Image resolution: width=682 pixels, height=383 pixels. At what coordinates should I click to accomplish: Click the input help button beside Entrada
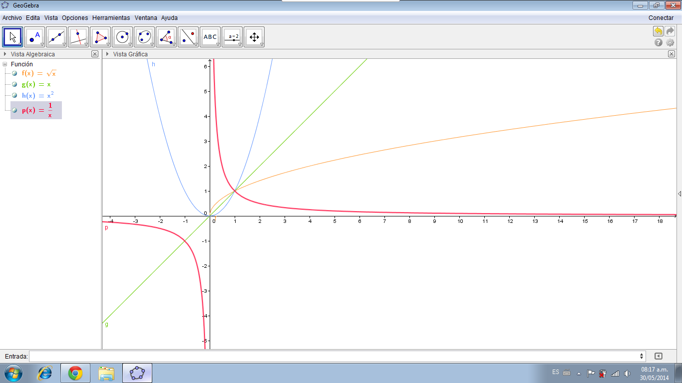click(658, 356)
